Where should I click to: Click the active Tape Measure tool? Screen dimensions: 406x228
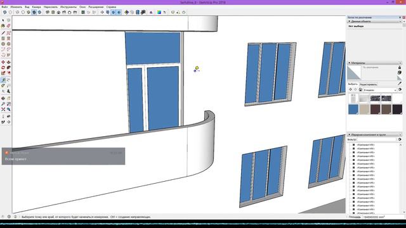[3, 80]
